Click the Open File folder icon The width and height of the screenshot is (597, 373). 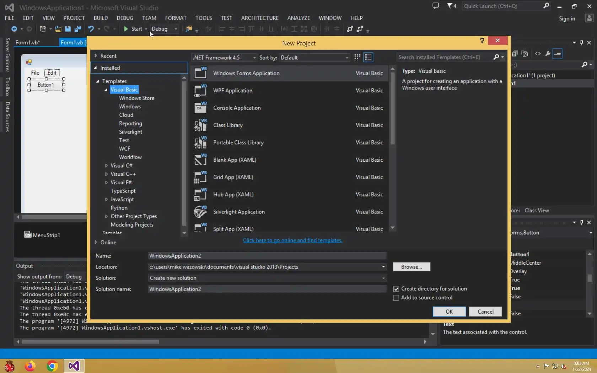coord(58,29)
